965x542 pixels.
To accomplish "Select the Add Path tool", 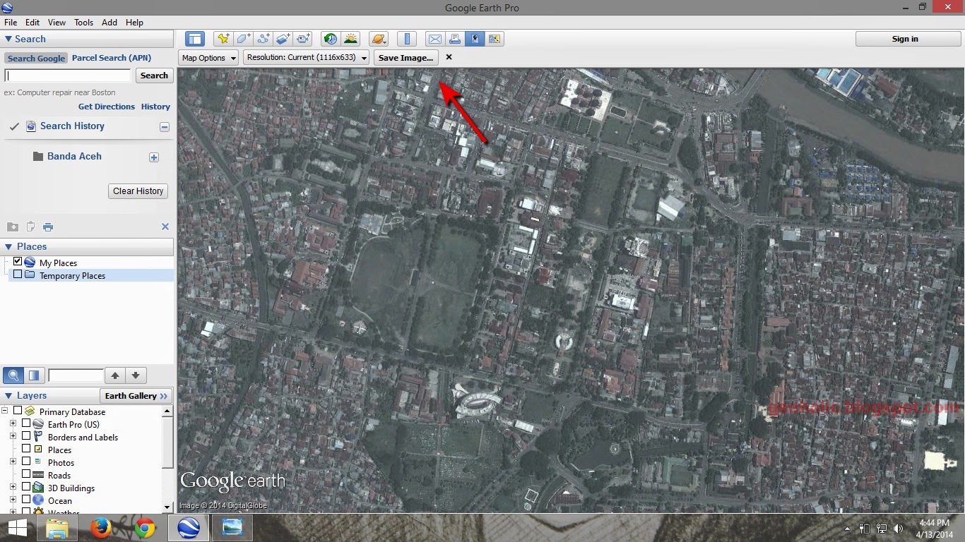I will tap(263, 39).
